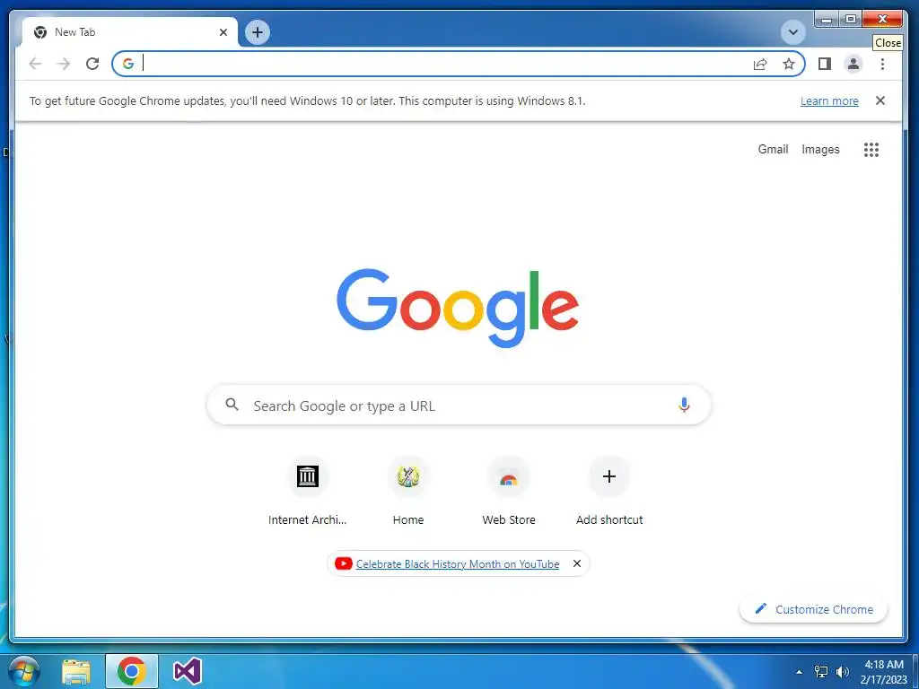
Task: Open the profile avatar menu
Action: click(853, 64)
